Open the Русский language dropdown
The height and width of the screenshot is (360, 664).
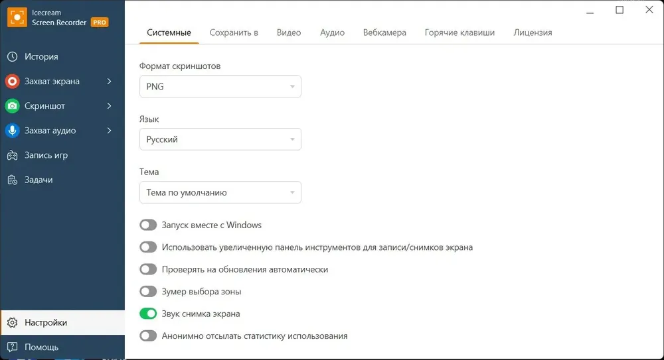(220, 140)
